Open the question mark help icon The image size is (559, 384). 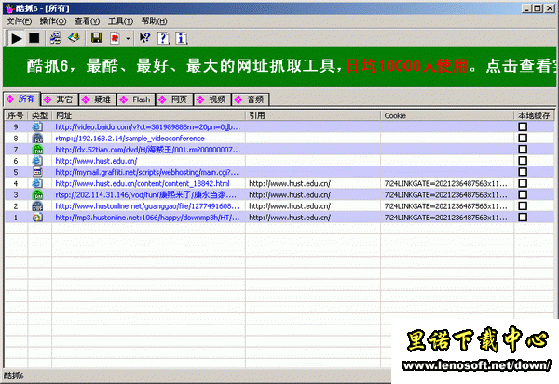pos(163,38)
